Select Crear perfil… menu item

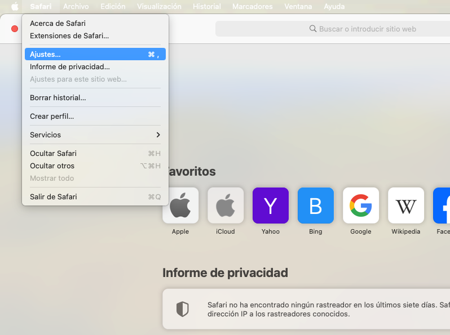point(52,117)
